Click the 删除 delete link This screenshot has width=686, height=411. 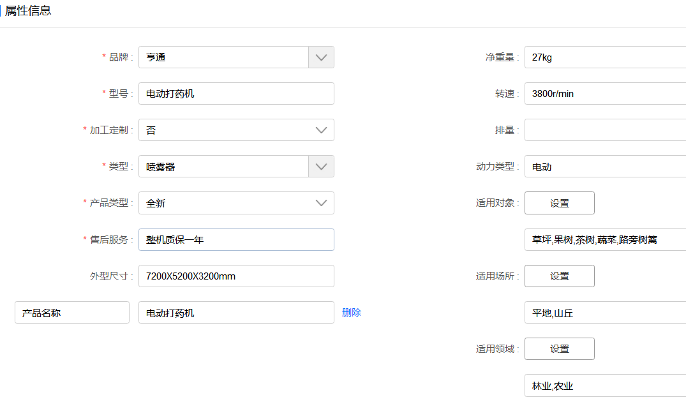click(x=352, y=313)
